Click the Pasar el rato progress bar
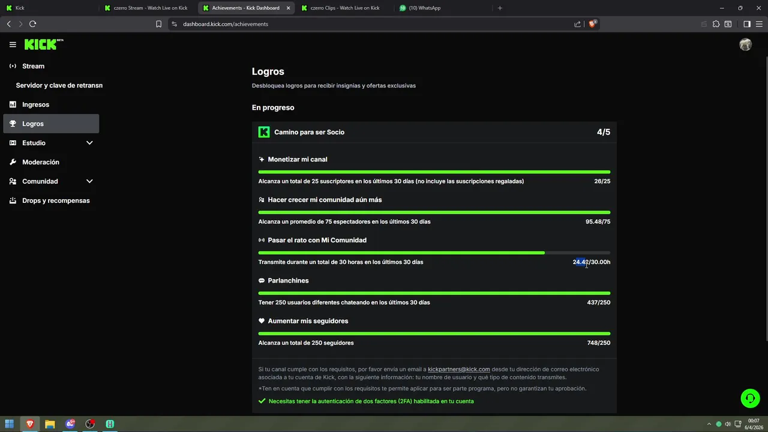This screenshot has height=432, width=768. [434, 253]
